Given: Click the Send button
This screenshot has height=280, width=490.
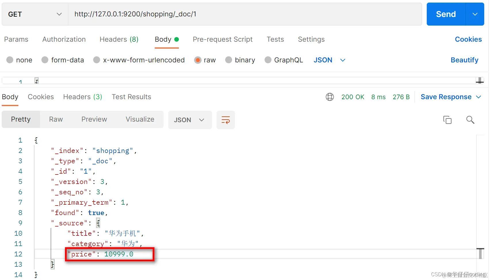Looking at the screenshot, I should click(446, 14).
